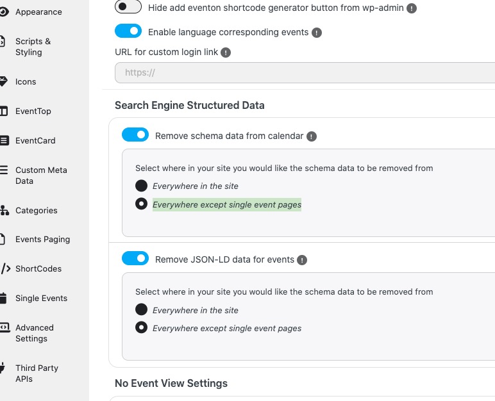Click the ShortCodes code icon
Image resolution: width=495 pixels, height=401 pixels.
(4, 268)
